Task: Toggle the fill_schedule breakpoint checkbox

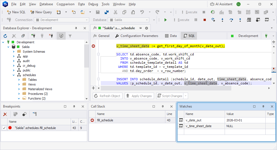Action: 4,128
